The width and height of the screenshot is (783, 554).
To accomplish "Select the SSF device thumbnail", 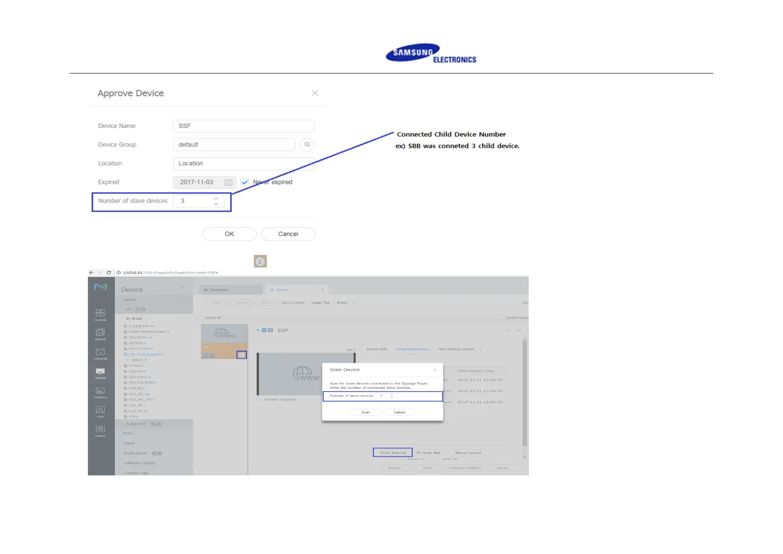I will 224,341.
